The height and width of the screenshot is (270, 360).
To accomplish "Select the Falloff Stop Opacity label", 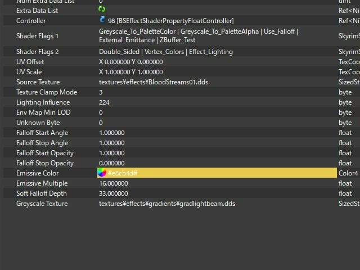I will click(x=45, y=163).
